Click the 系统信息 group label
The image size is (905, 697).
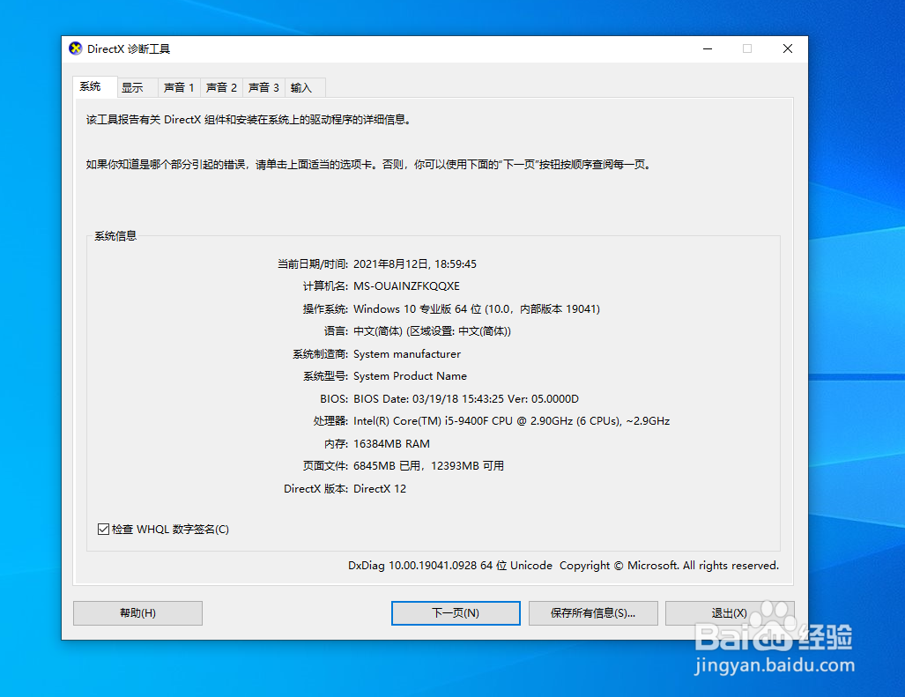click(115, 236)
